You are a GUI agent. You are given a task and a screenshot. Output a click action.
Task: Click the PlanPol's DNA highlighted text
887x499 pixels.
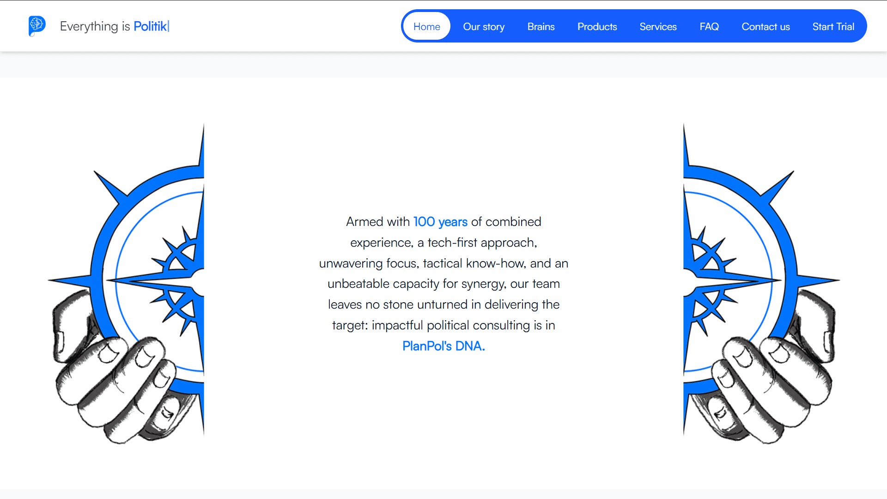(x=443, y=346)
